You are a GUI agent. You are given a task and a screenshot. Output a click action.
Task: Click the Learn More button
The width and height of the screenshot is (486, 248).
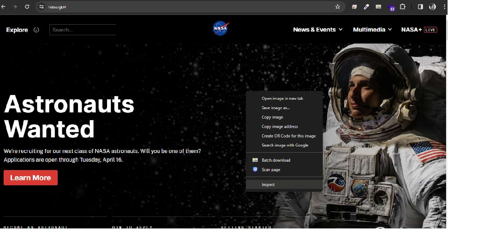tap(30, 178)
